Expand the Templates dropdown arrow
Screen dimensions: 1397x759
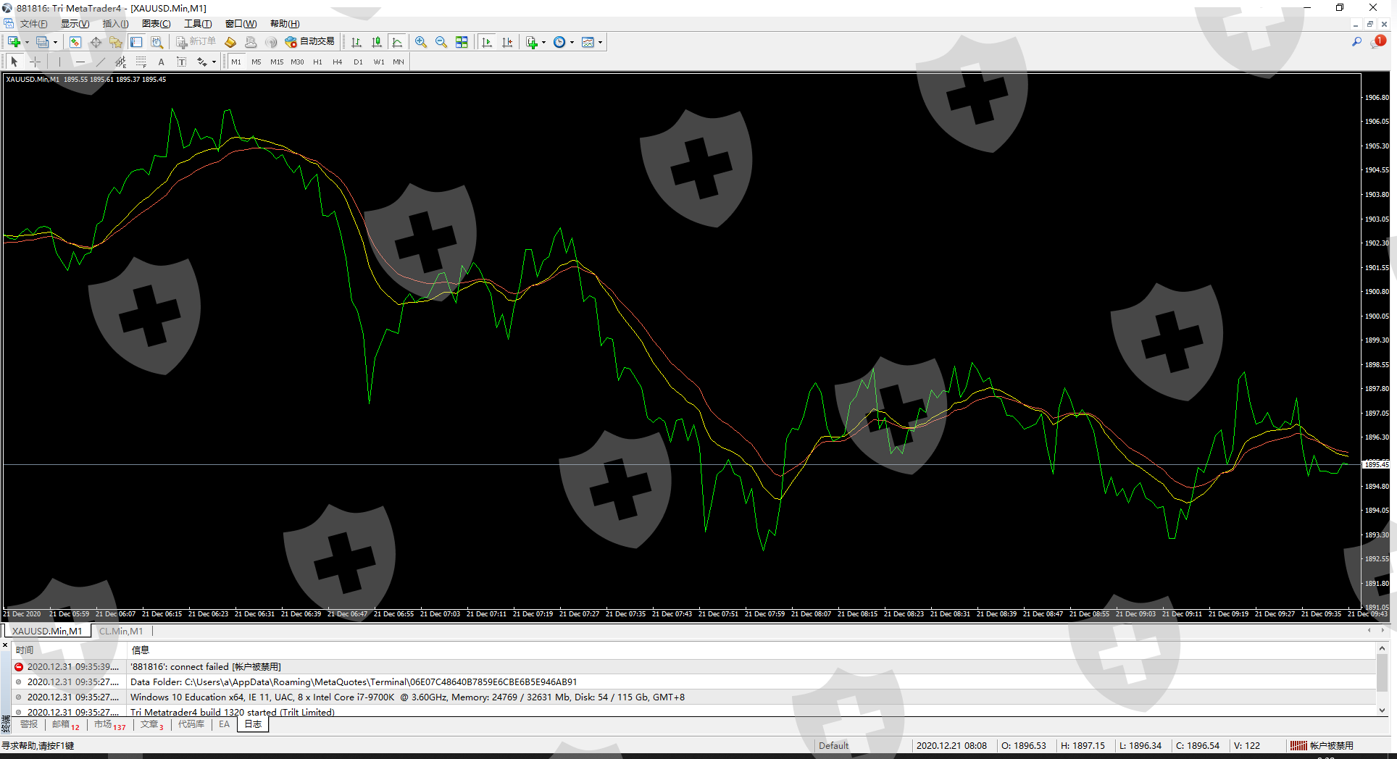(600, 42)
